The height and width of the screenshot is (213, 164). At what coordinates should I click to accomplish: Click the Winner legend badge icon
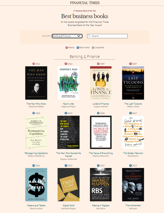pos(67,48)
